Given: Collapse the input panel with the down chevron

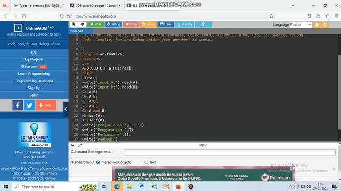Looking at the screenshot, I should click(x=72, y=145).
